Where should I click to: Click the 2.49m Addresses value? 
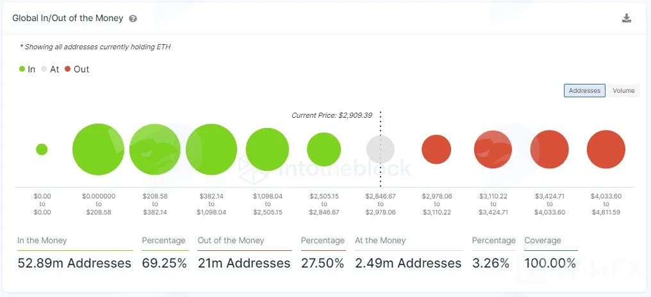pos(408,263)
